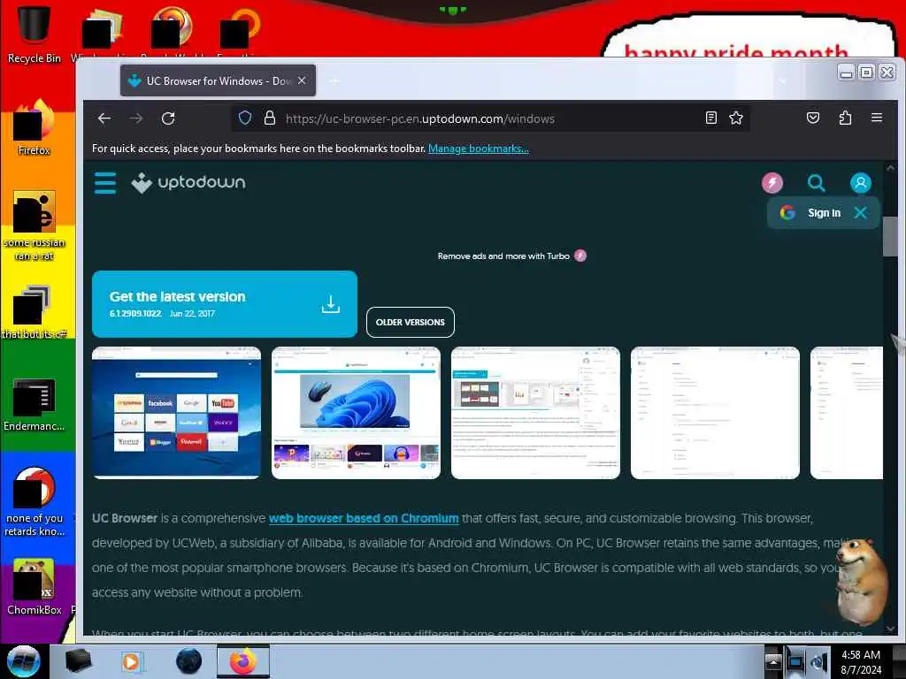The width and height of the screenshot is (906, 679).
Task: Open the speed dial screenshot thumbnail
Action: 177,413
